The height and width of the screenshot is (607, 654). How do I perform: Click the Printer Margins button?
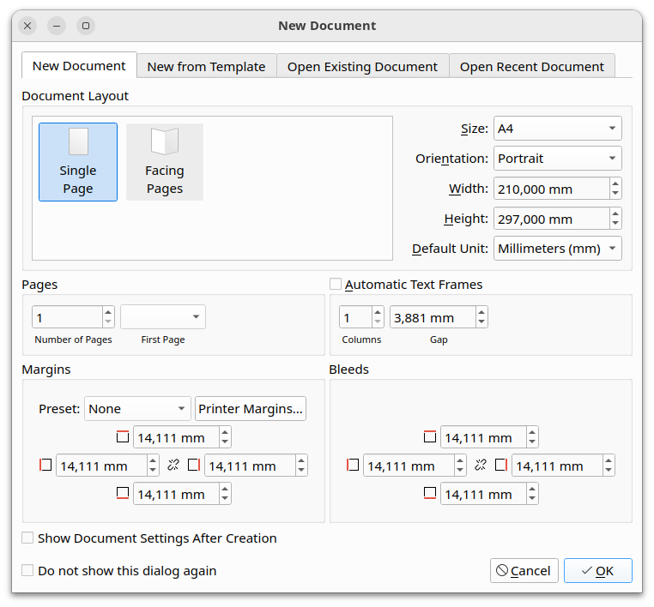(x=251, y=409)
